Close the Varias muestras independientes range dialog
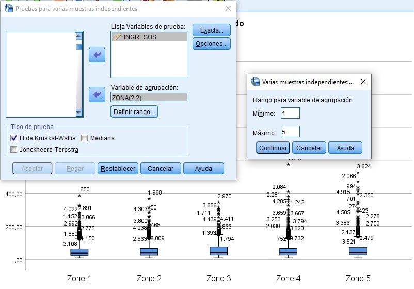 pyautogui.click(x=363, y=82)
